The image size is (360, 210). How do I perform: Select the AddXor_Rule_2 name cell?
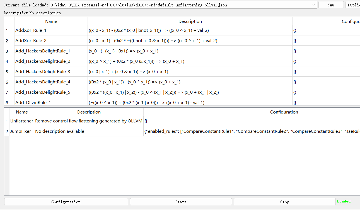click(51, 40)
